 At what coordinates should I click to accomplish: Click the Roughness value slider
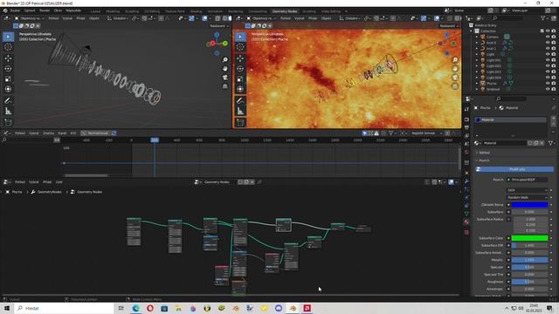pyautogui.click(x=529, y=282)
